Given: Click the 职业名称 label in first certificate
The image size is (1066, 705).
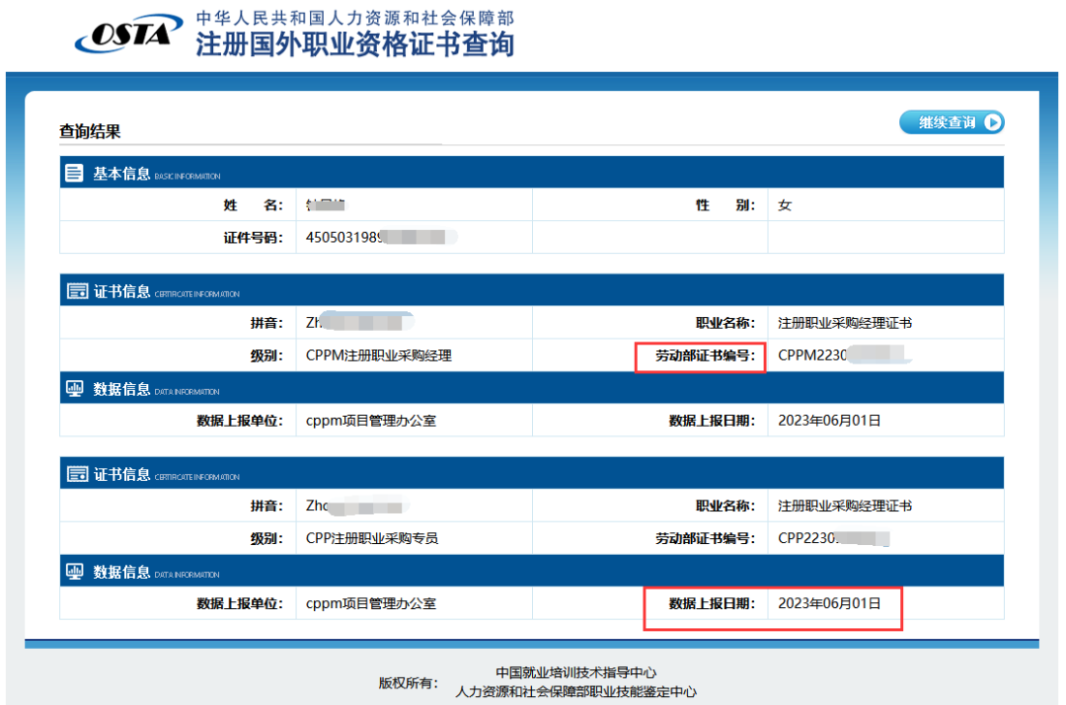Looking at the screenshot, I should pos(724,323).
